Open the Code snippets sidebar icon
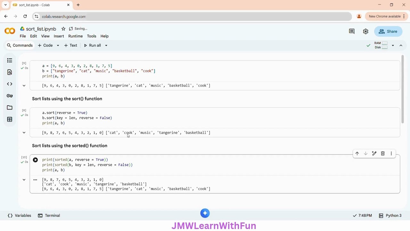The width and height of the screenshot is (410, 231). click(10, 84)
